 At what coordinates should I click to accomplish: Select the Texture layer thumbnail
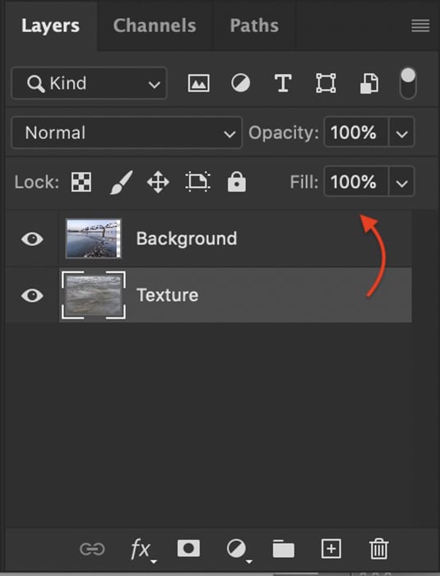pos(93,295)
